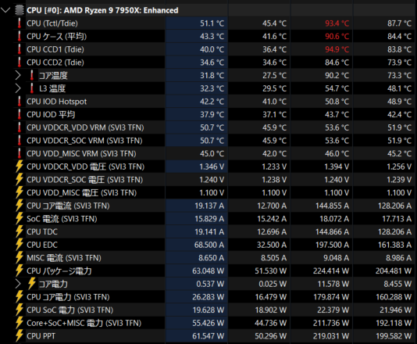Click lightning icon of CPU コア電流

pos(20,206)
